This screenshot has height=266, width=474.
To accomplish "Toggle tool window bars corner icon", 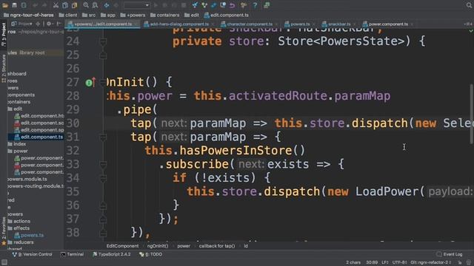I will click(4, 262).
